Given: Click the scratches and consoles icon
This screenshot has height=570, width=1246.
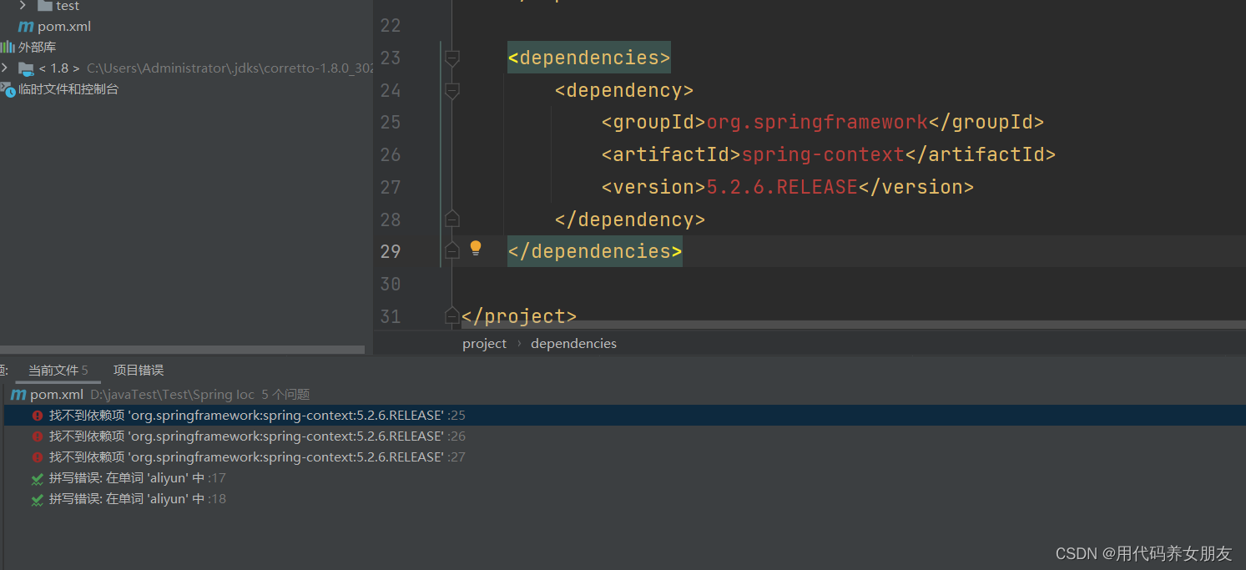Looking at the screenshot, I should pyautogui.click(x=8, y=88).
